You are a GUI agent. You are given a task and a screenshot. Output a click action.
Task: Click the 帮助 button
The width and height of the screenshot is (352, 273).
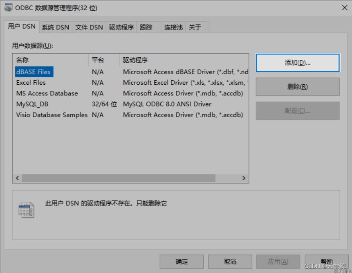point(327,262)
